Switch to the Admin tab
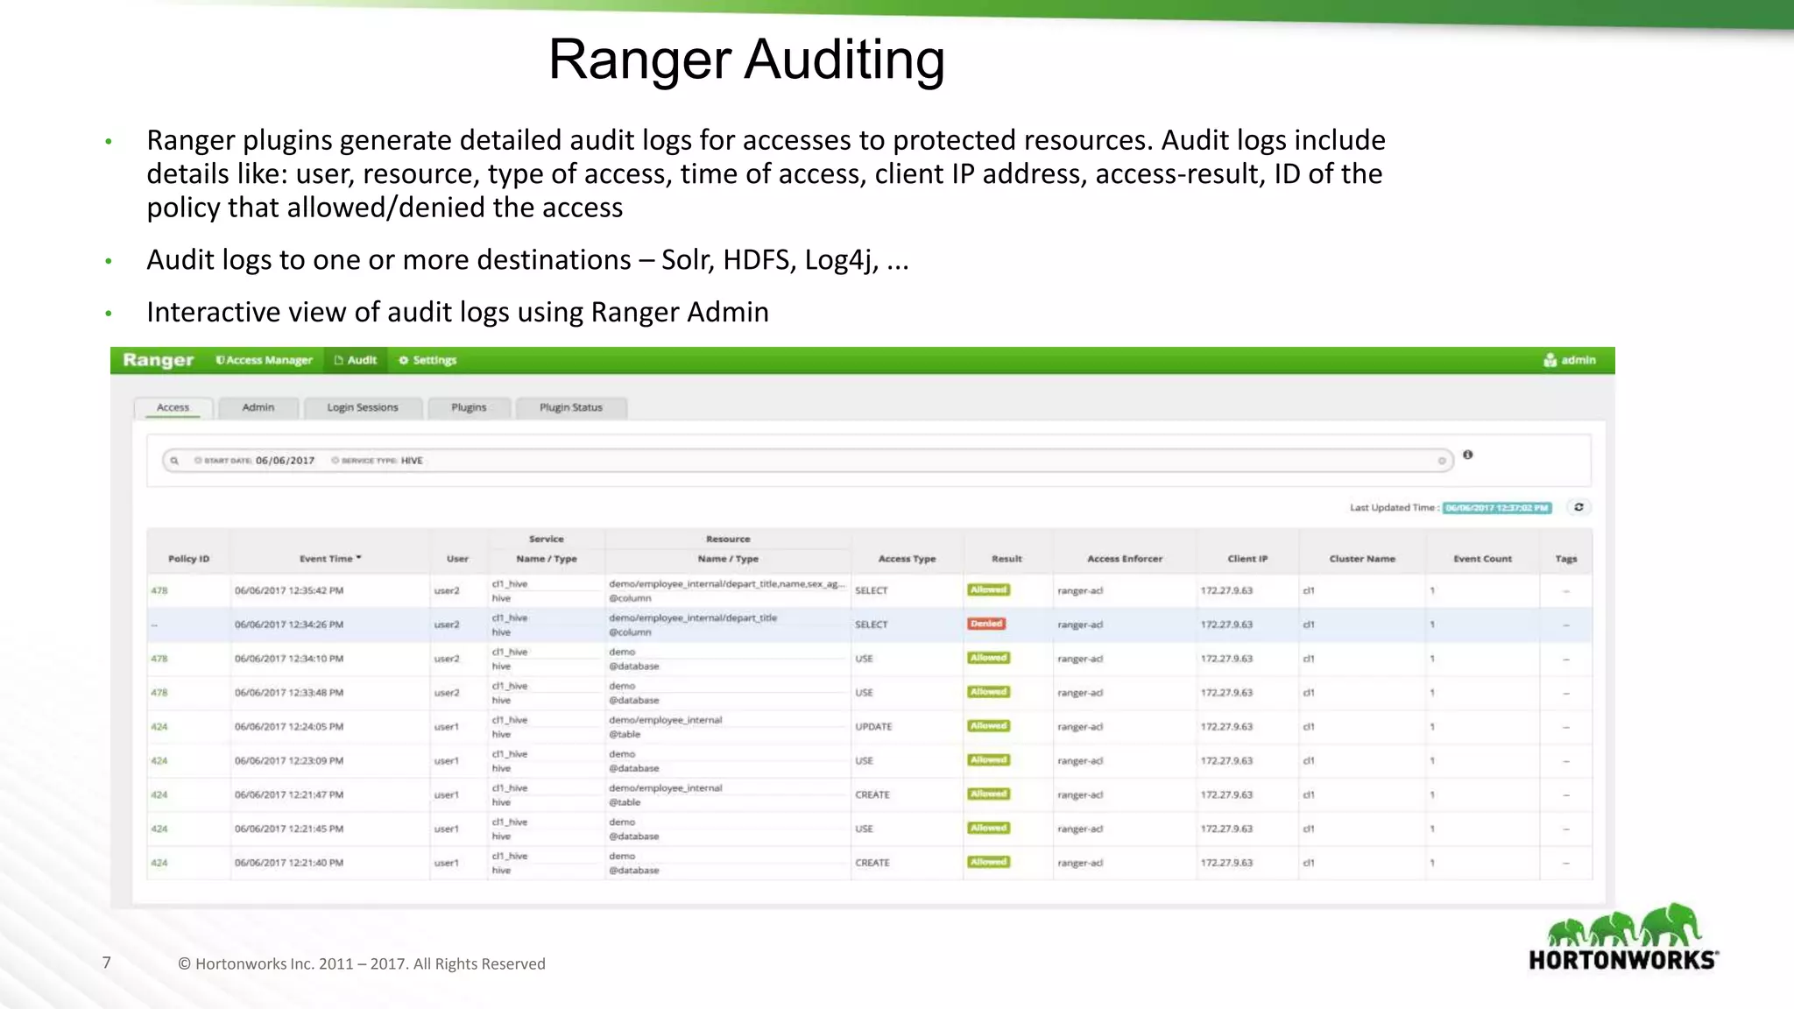This screenshot has height=1009, width=1794. [258, 407]
